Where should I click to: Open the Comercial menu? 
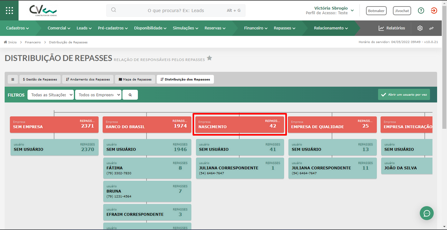coord(59,28)
